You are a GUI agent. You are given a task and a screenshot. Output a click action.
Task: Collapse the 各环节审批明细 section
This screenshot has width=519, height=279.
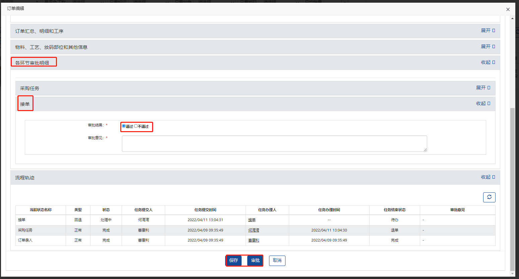coord(488,62)
